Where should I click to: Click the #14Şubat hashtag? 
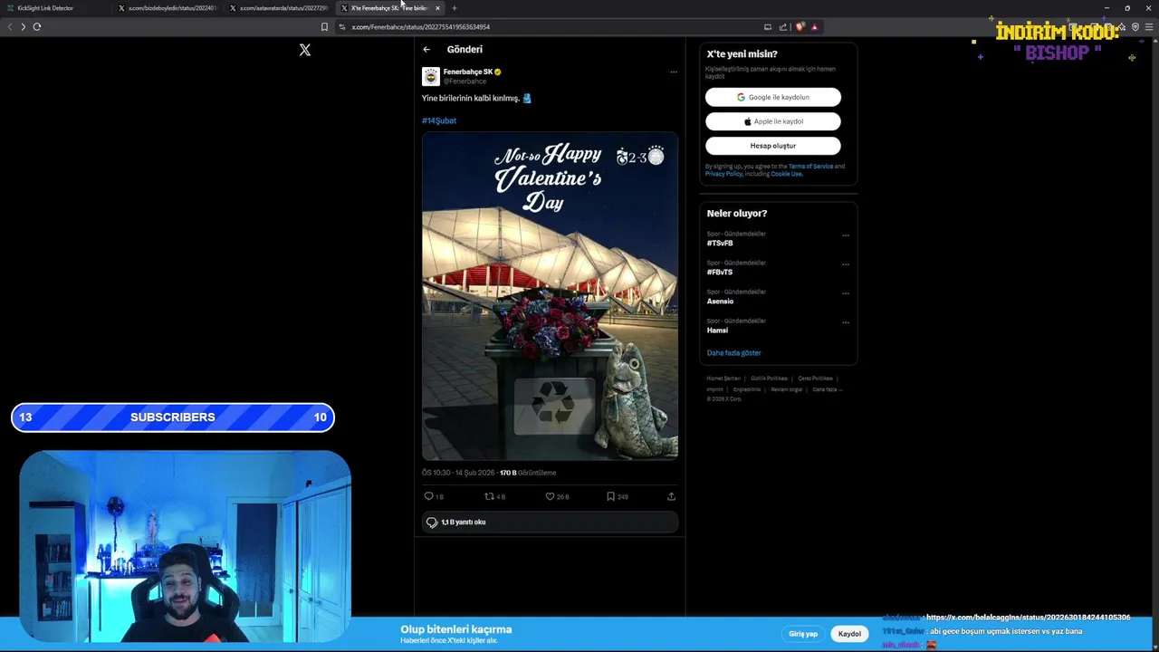(x=439, y=120)
